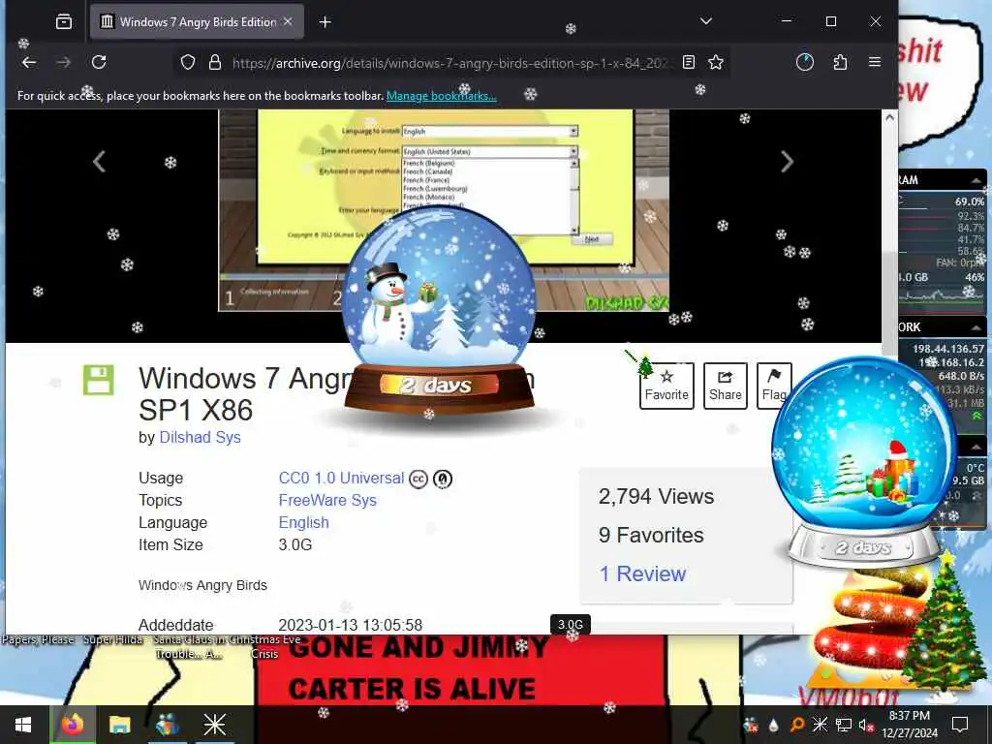Show previous image in the carousel
The width and height of the screenshot is (992, 744).
99,162
